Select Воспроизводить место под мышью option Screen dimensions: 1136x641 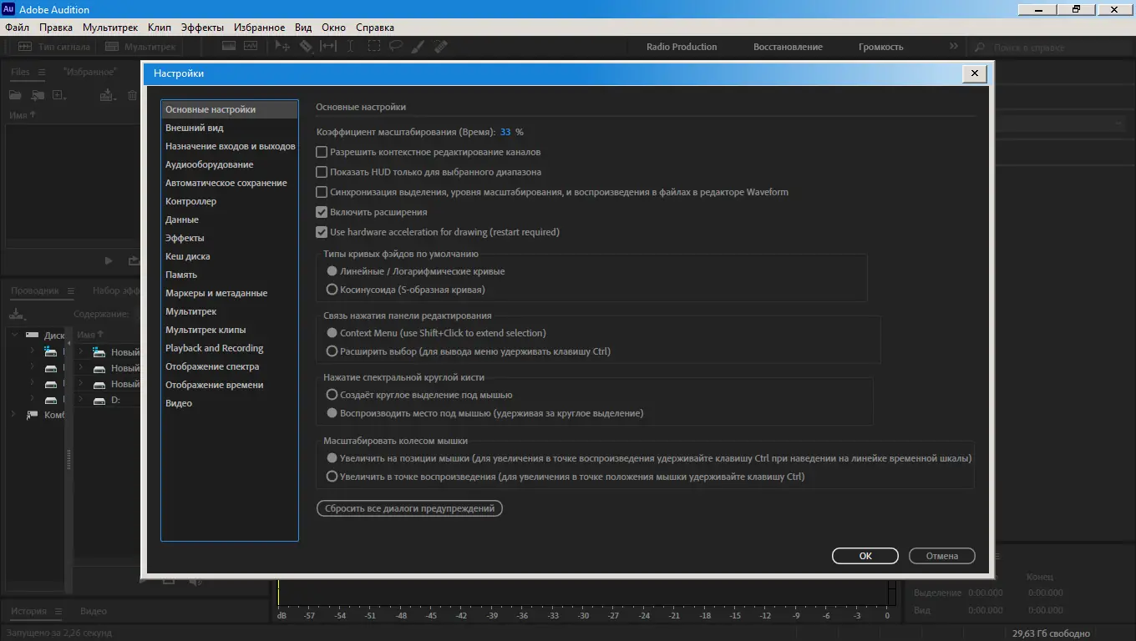click(x=332, y=413)
